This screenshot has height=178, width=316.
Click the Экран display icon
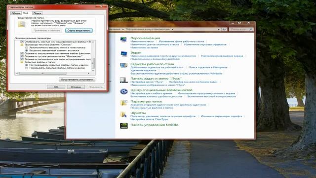pyautogui.click(x=123, y=54)
